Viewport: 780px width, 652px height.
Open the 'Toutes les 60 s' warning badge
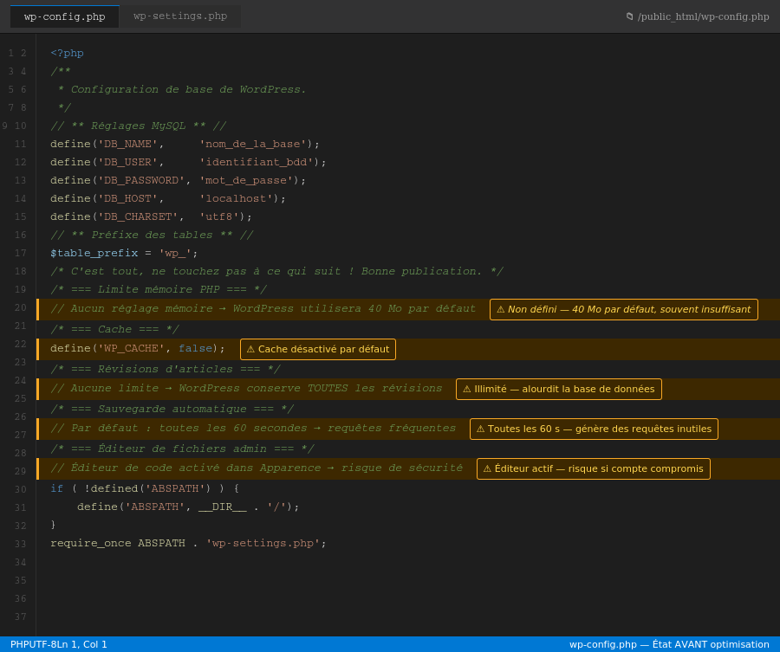click(x=594, y=429)
